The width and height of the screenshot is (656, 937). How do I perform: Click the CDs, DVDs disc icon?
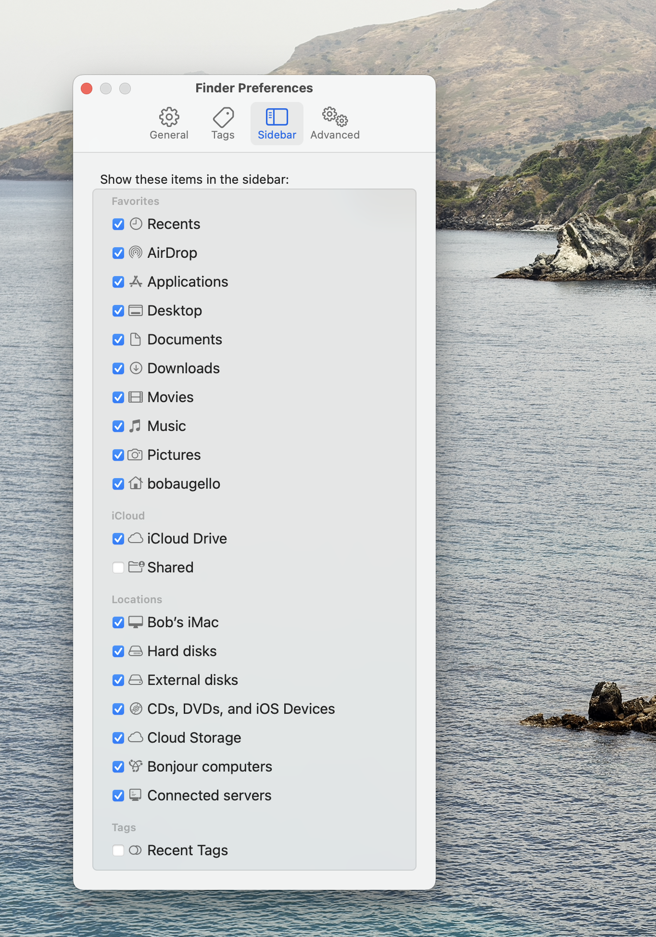136,709
